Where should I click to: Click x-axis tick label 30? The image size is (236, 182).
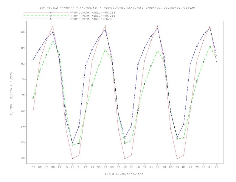[99, 167]
